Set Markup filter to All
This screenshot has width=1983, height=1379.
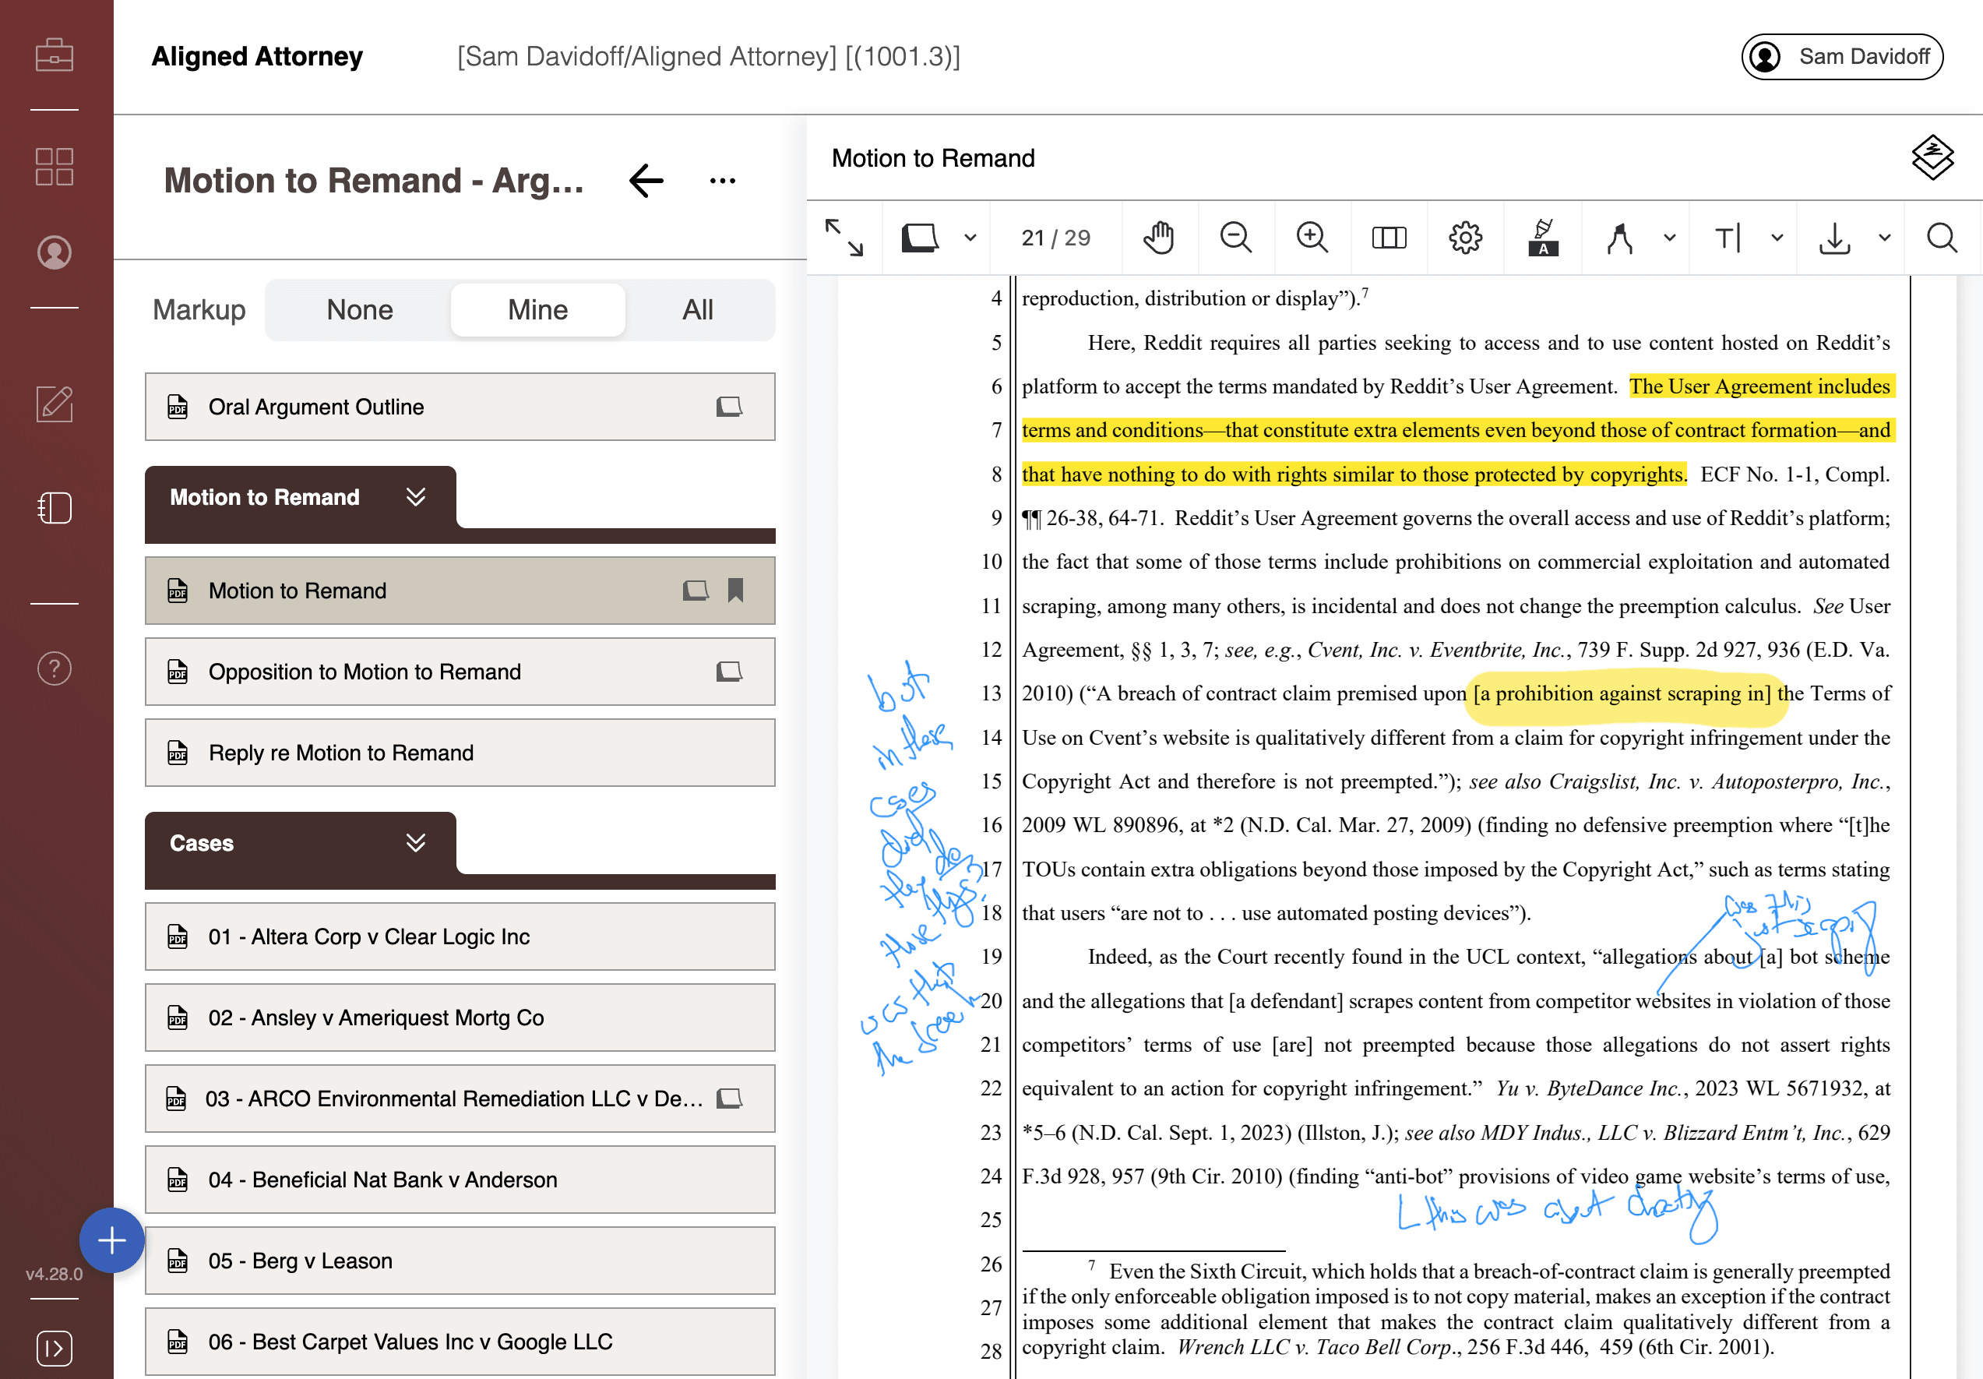pyautogui.click(x=698, y=309)
